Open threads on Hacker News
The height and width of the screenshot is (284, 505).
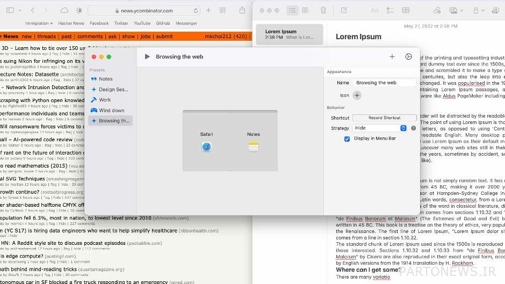click(46, 37)
